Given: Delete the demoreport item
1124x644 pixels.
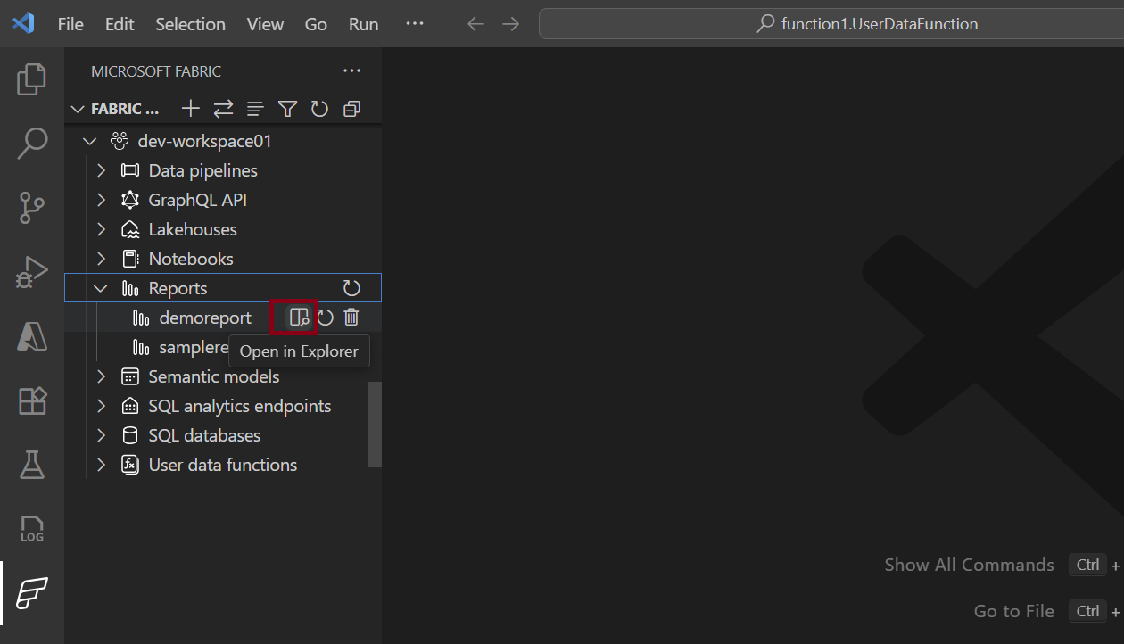Looking at the screenshot, I should [351, 318].
